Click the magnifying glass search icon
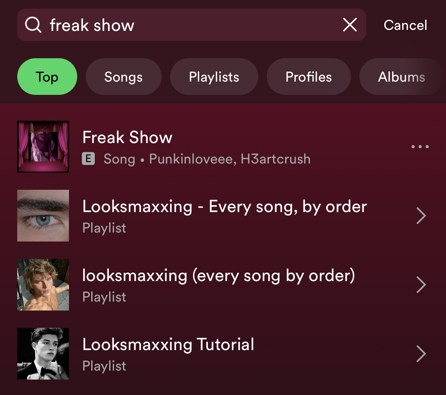Image resolution: width=446 pixels, height=395 pixels. click(33, 25)
